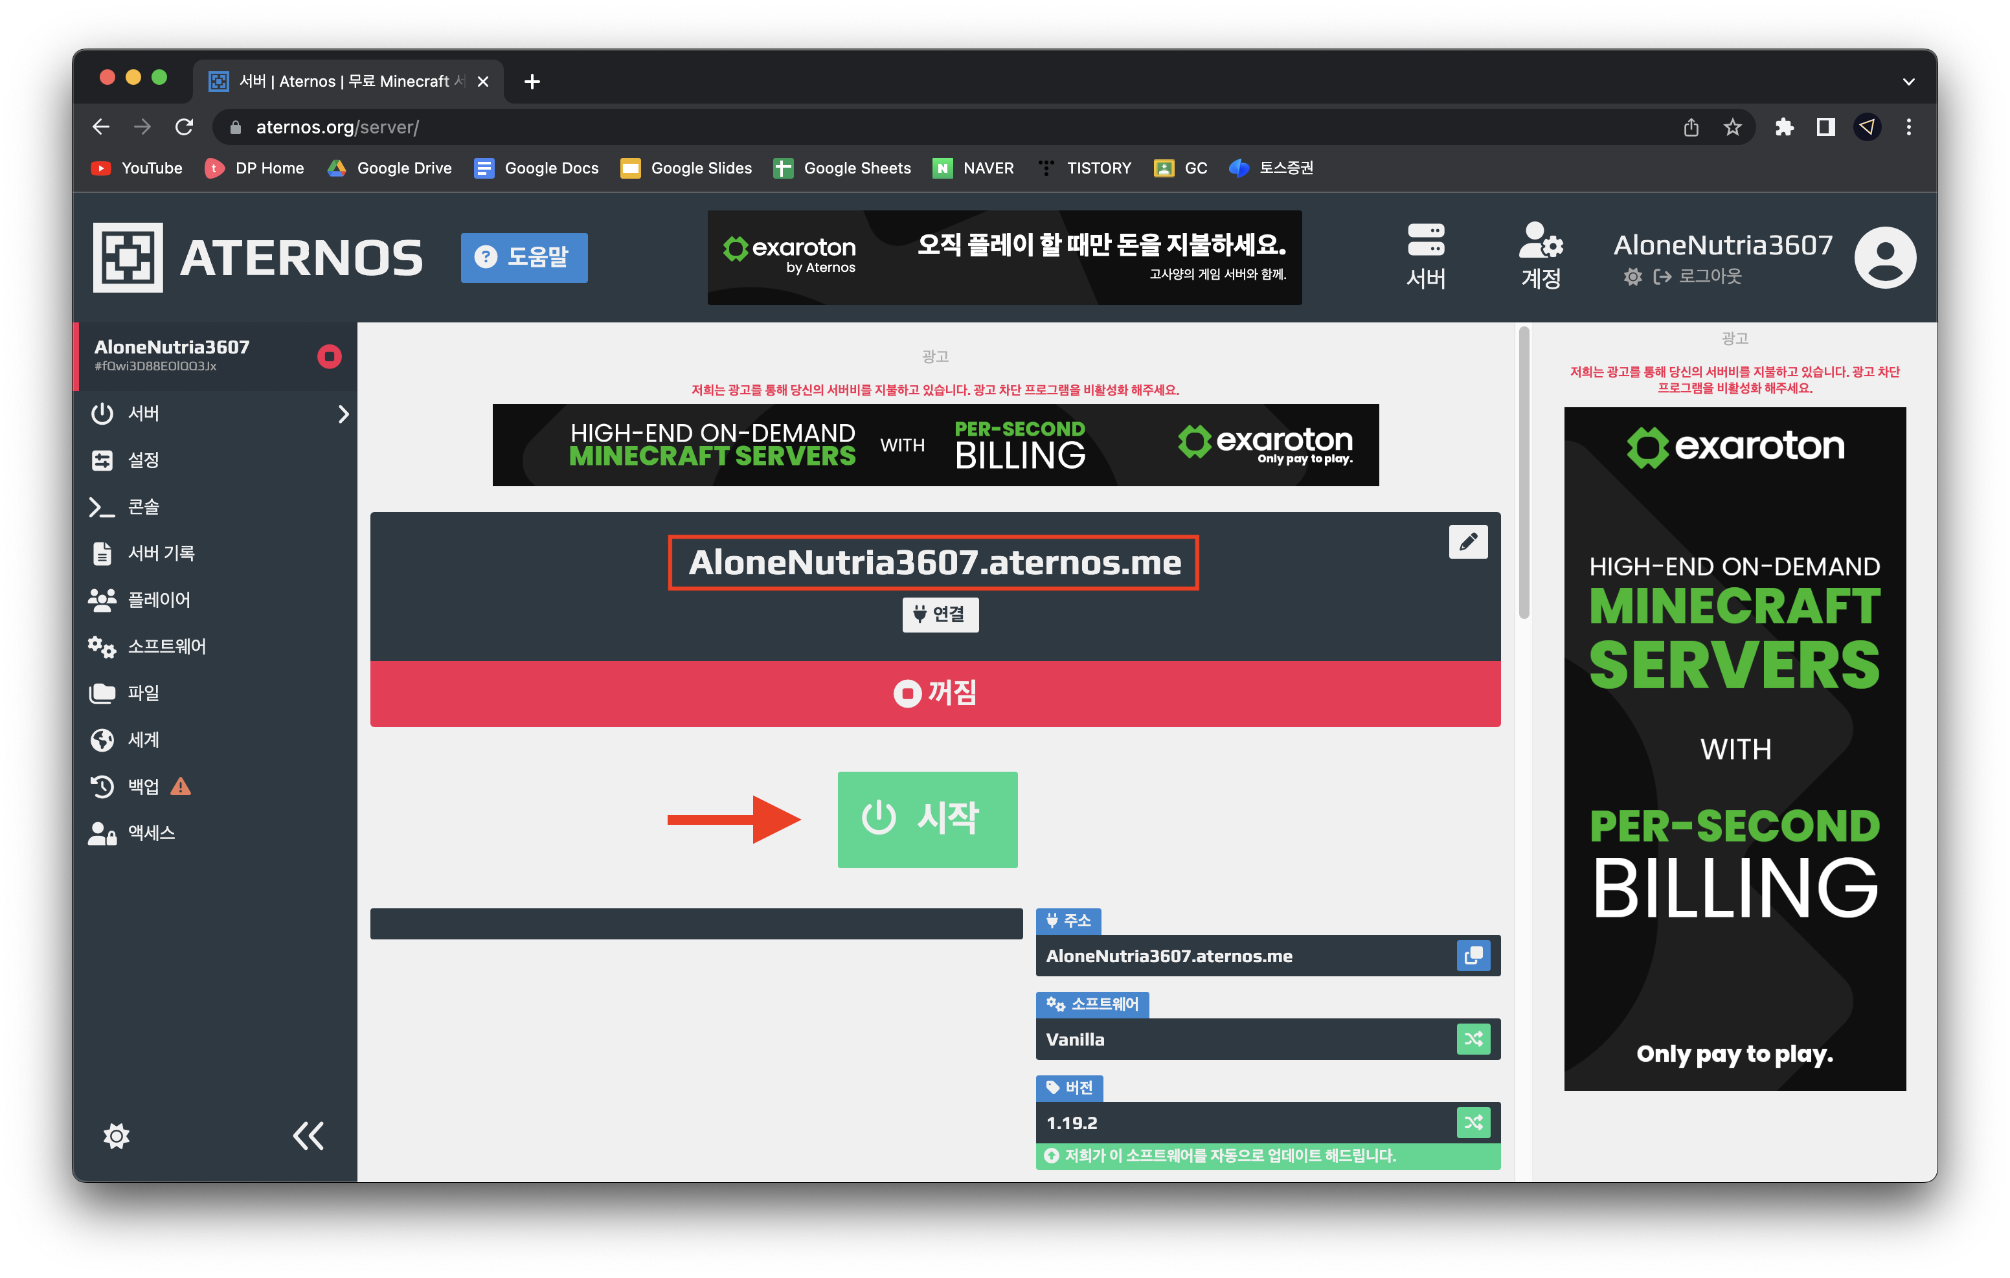Open 파일 in the sidebar
The image size is (2010, 1278).
click(216, 693)
